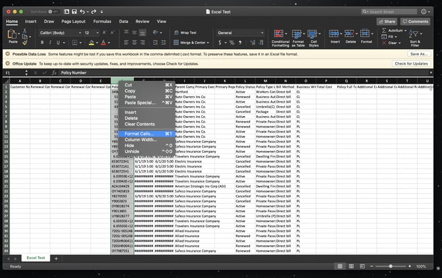Open the Page Layout ribbon tab
Screen dimensions: 442x278
tap(73, 21)
